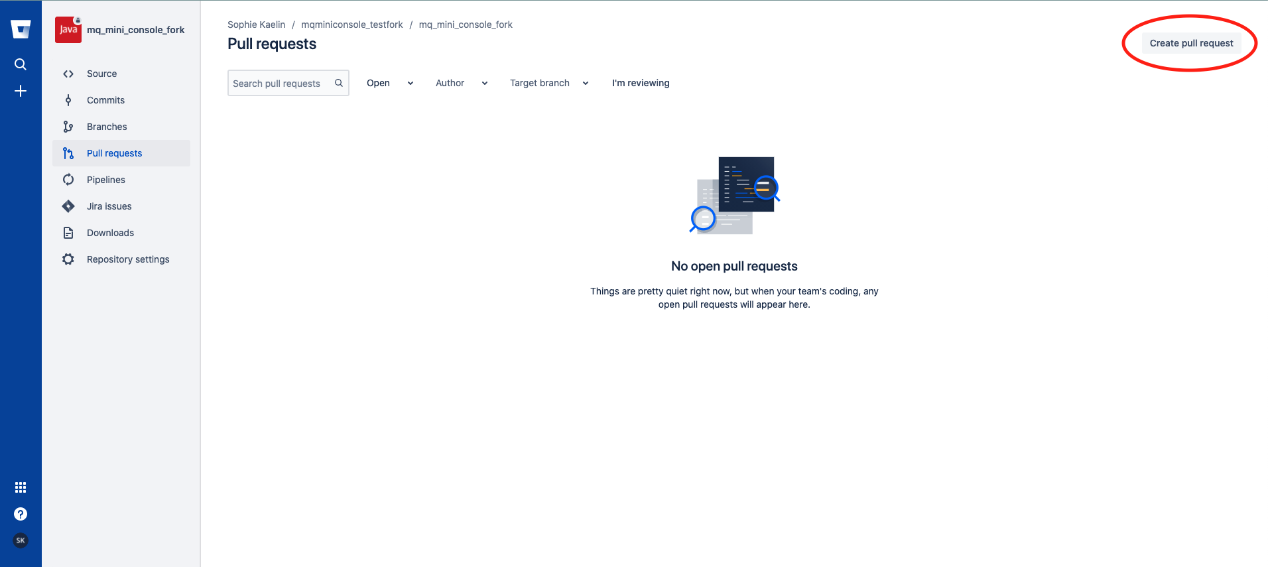This screenshot has width=1268, height=567.
Task: Expand the Target branch dropdown
Action: pos(548,83)
